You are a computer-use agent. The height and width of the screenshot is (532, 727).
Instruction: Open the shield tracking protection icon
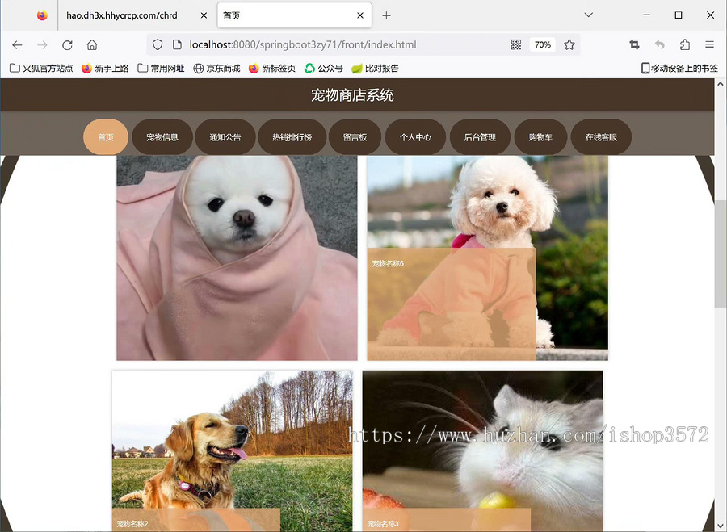(158, 44)
